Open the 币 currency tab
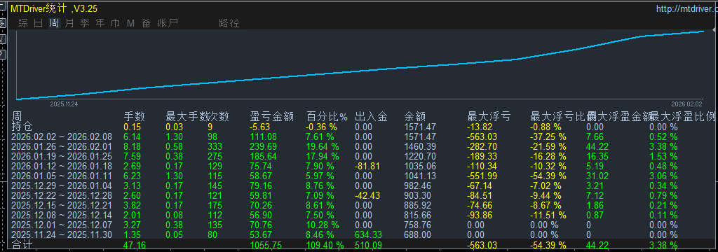Image resolution: width=718 pixels, height=252 pixels. click(116, 23)
